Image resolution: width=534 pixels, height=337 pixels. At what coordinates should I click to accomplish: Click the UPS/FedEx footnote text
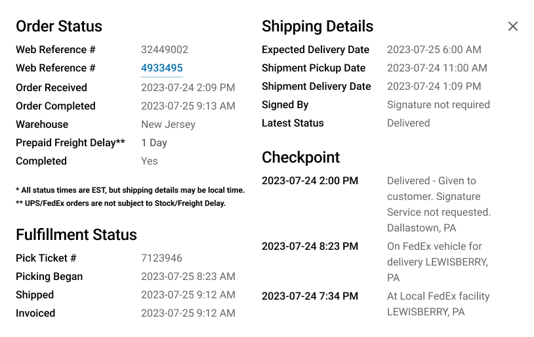(121, 203)
